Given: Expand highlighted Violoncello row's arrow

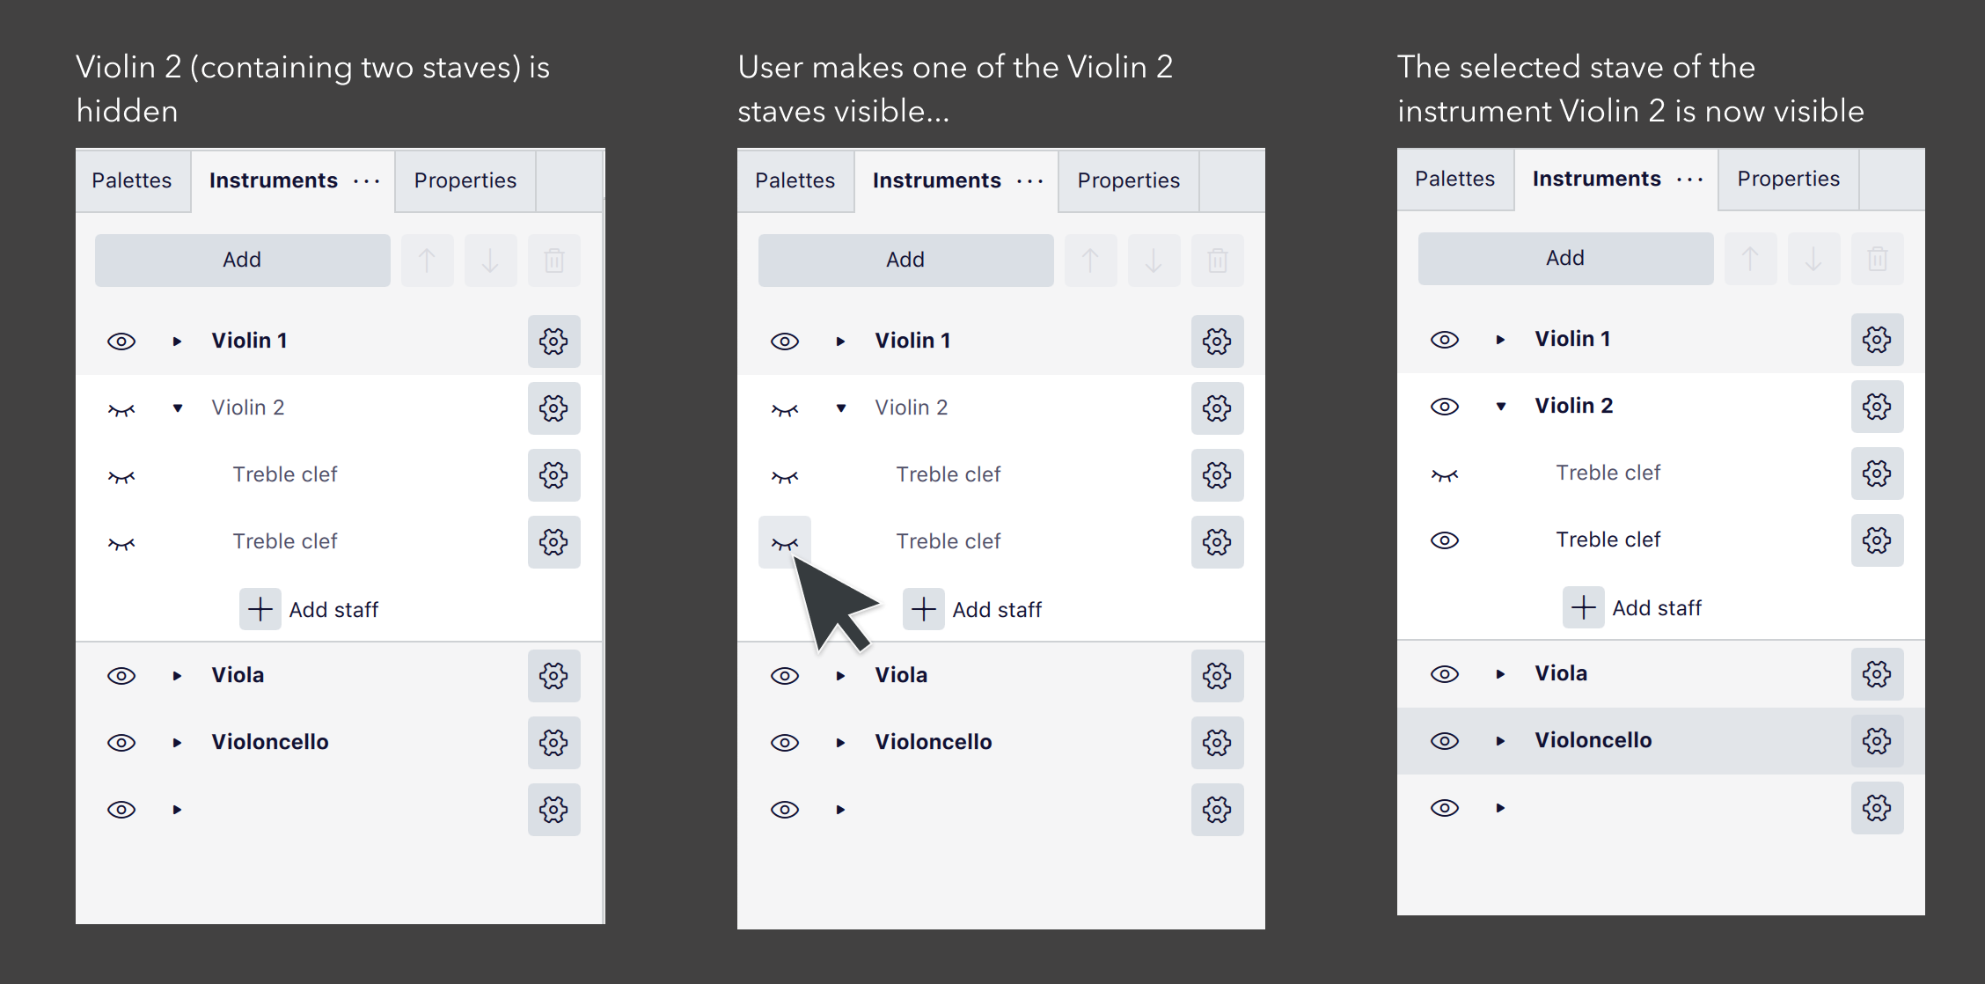Looking at the screenshot, I should pos(1501,741).
